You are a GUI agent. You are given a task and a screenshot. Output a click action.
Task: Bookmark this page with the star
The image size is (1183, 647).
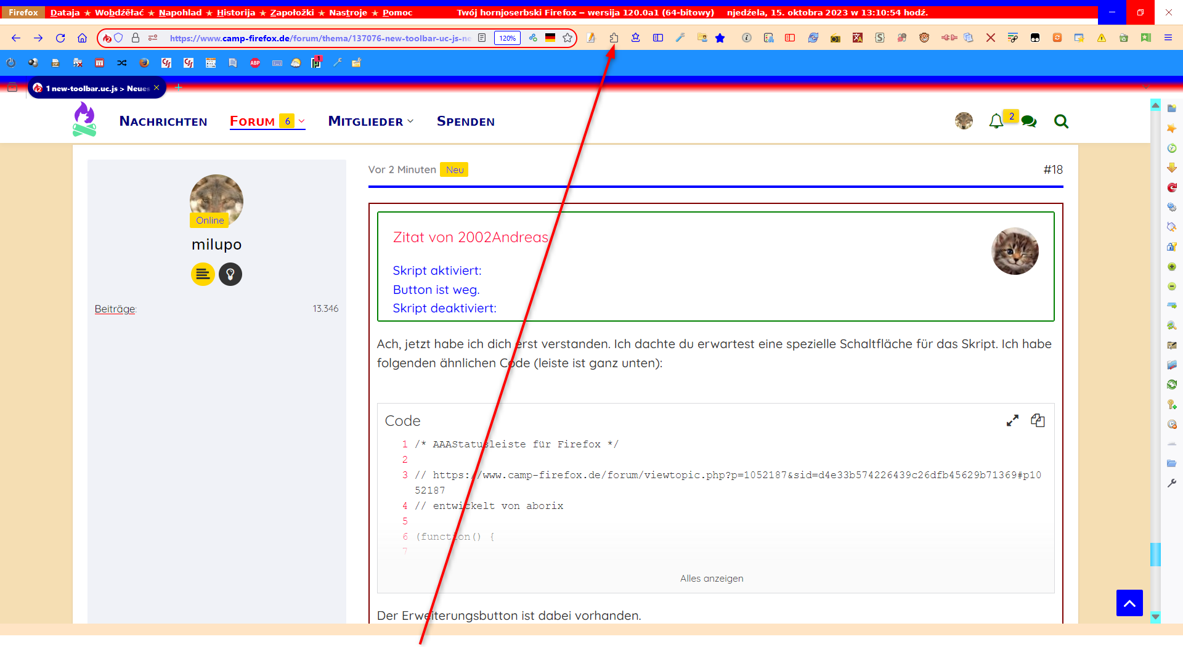(x=567, y=38)
